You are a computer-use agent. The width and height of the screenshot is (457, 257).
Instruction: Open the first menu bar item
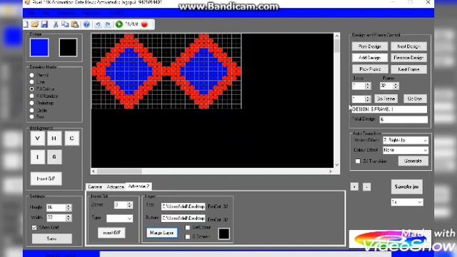point(31,13)
